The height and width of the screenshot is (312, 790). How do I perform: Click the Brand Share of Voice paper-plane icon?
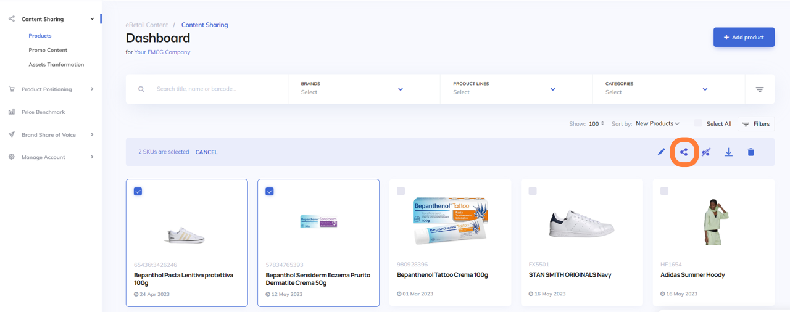coord(11,134)
